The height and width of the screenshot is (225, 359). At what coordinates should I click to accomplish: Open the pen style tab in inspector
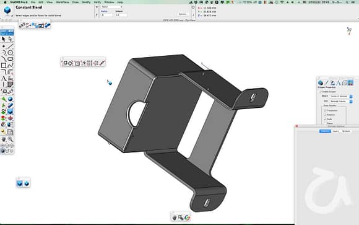click(332, 83)
